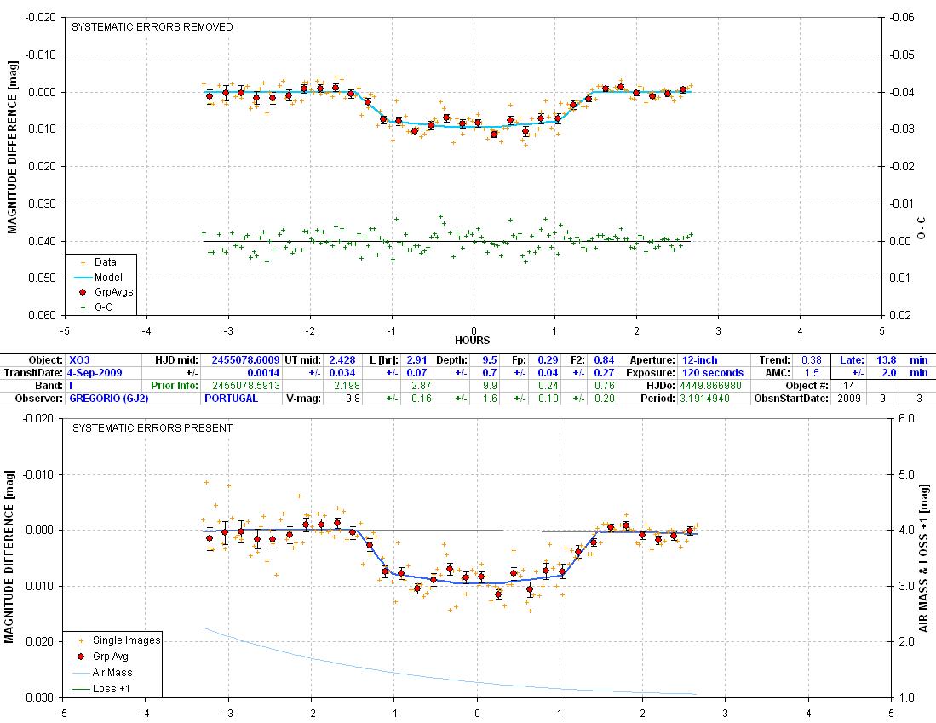Select the Aperture value 12-inch

click(x=699, y=360)
